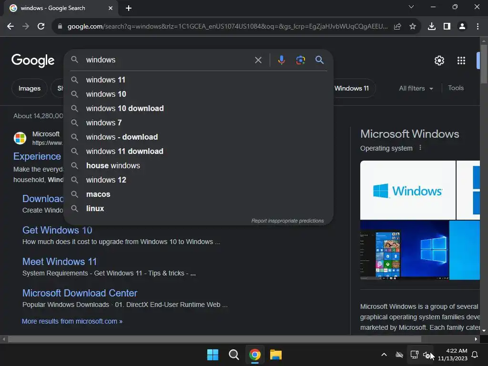
Task: View site information lock icon
Action: click(60, 27)
